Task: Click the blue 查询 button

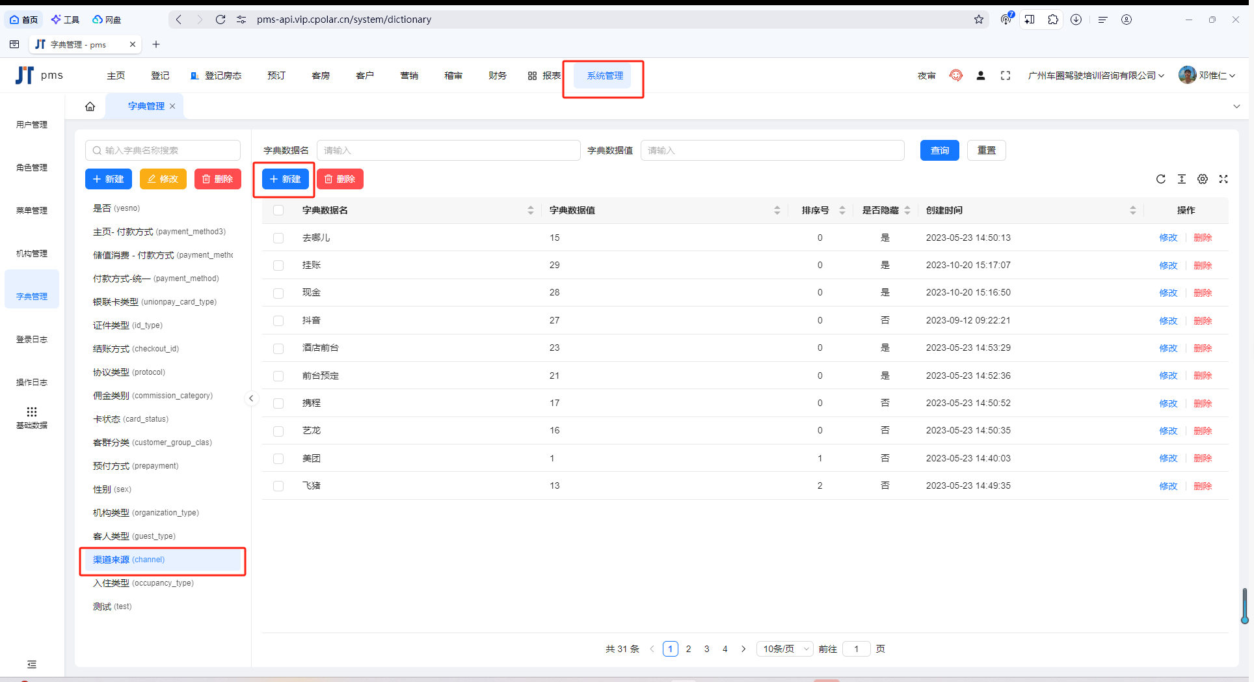Action: click(939, 150)
